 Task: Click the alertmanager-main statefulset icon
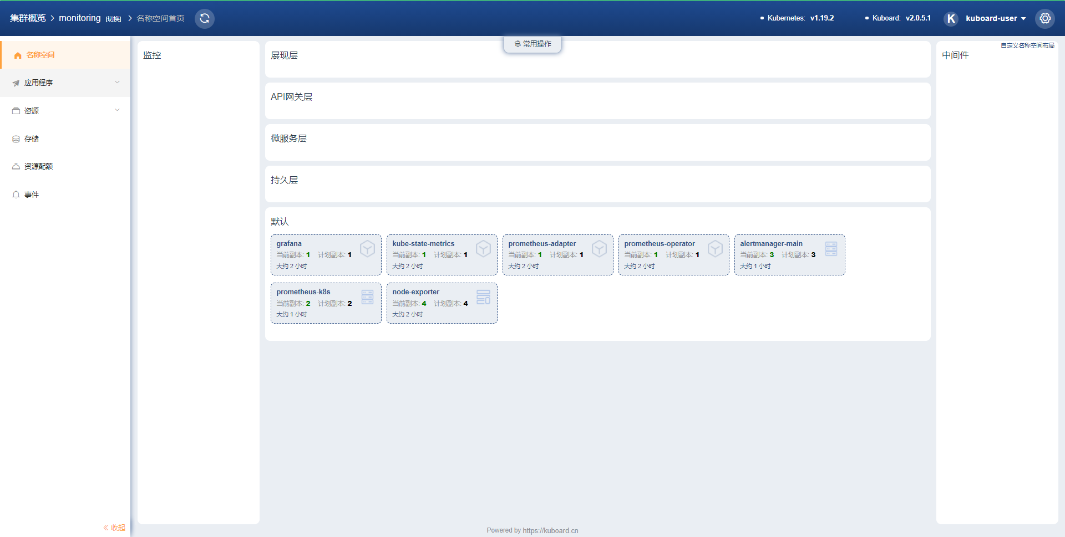(x=831, y=249)
